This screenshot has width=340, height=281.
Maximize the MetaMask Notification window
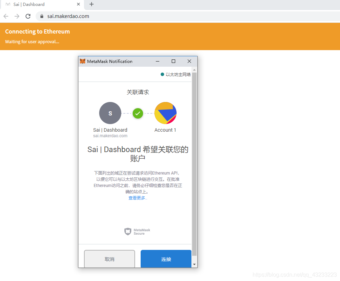[x=173, y=62]
